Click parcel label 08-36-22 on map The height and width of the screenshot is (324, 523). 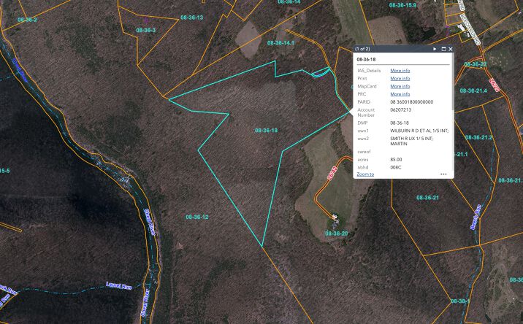click(x=475, y=64)
